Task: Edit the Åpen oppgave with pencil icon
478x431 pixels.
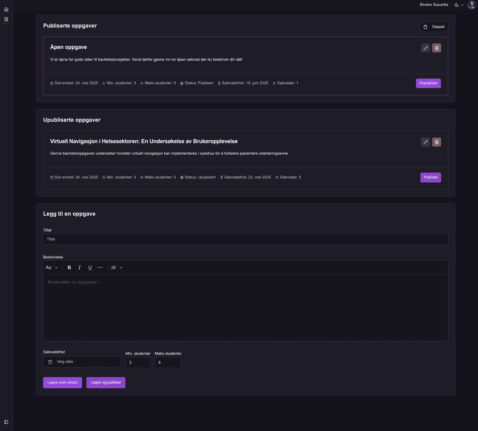Action: (425, 48)
